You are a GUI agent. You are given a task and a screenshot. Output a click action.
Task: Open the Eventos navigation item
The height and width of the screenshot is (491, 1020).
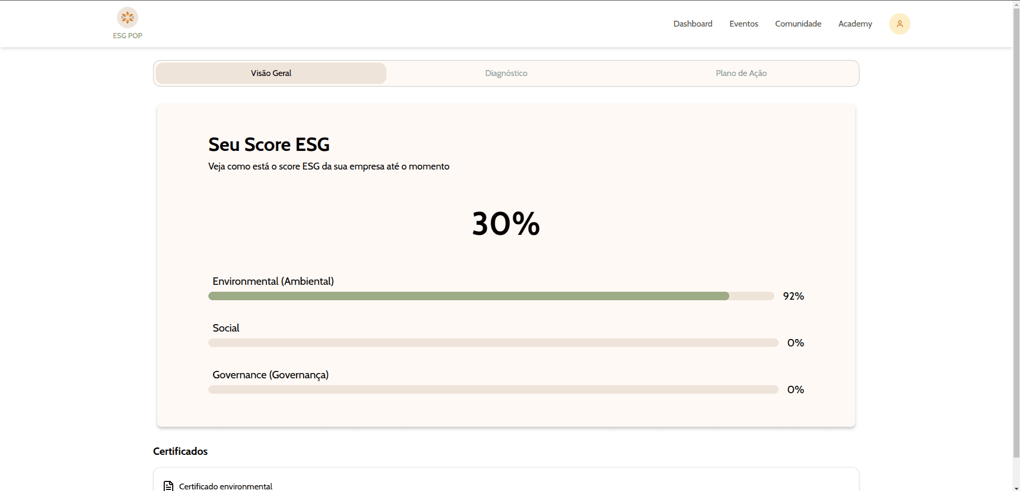pyautogui.click(x=744, y=24)
